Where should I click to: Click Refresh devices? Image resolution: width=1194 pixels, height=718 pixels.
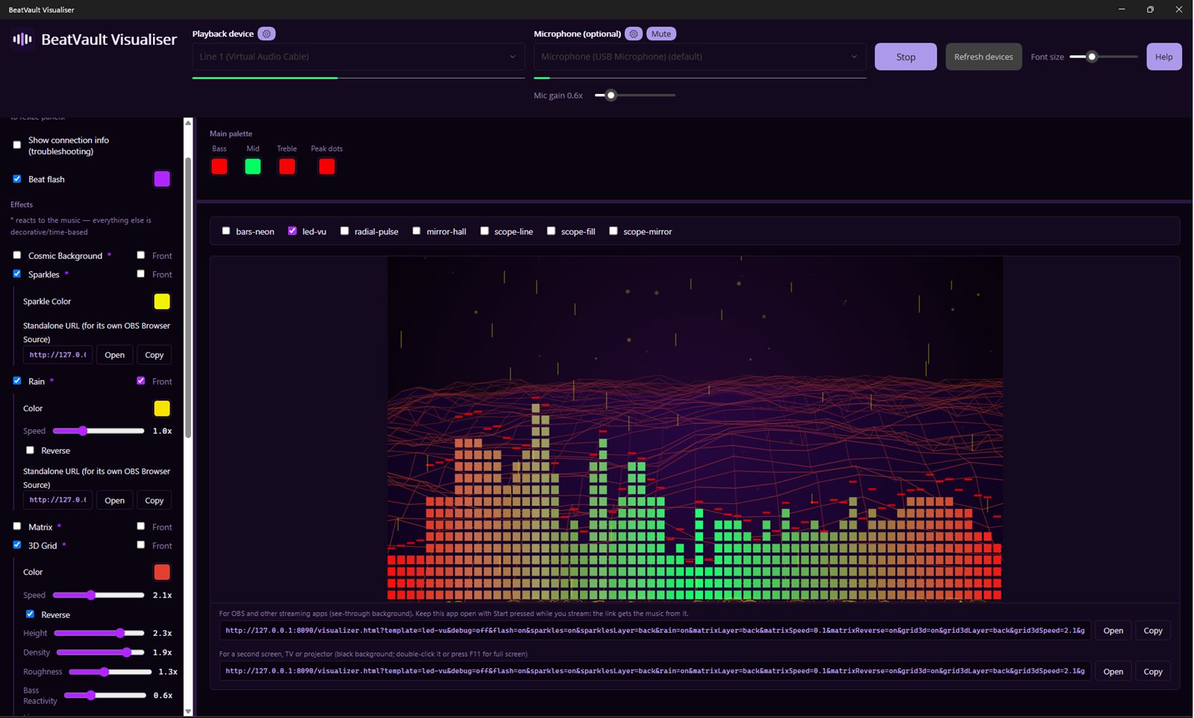tap(984, 57)
